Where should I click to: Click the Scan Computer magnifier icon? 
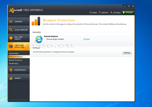click(11, 30)
